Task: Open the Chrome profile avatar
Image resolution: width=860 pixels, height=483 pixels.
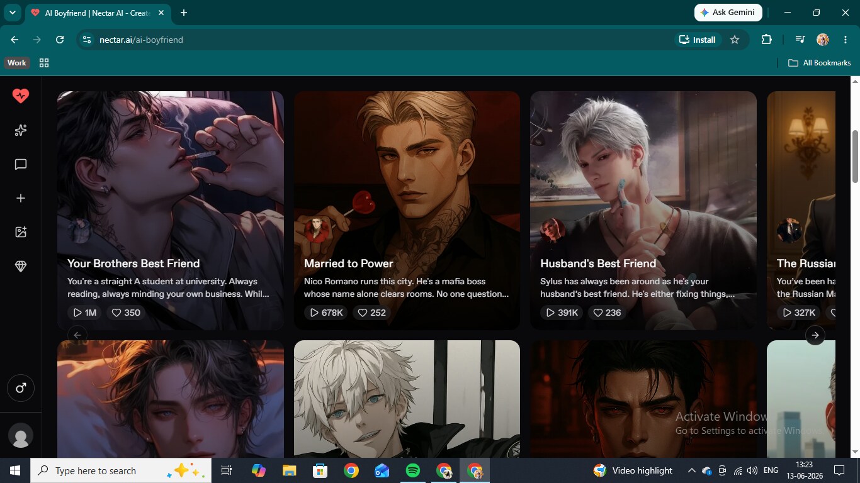Action: 823,40
